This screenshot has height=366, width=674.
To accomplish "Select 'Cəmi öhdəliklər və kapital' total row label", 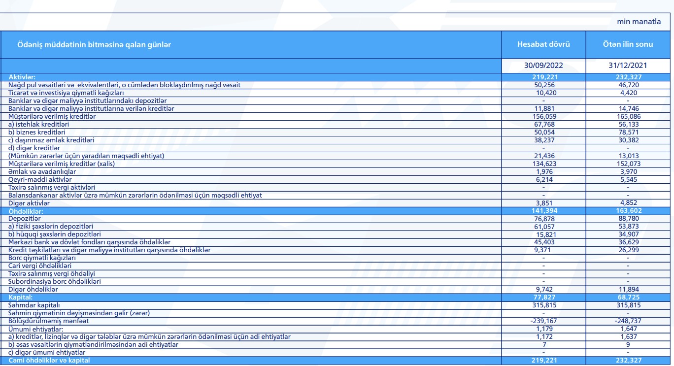I will [50, 362].
